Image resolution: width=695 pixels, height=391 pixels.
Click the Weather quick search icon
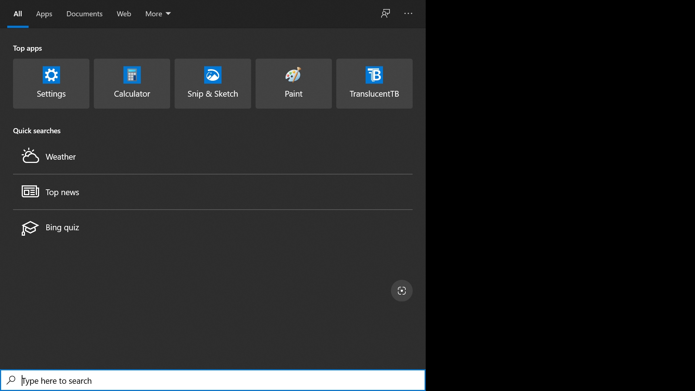click(x=30, y=156)
